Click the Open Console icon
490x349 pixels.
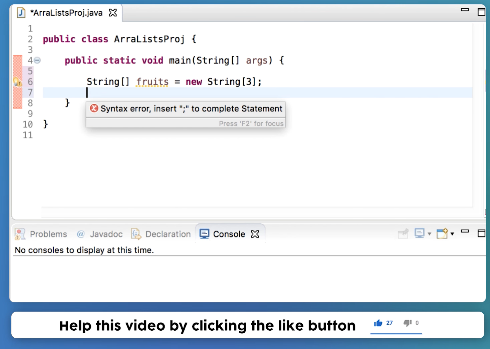(x=442, y=233)
